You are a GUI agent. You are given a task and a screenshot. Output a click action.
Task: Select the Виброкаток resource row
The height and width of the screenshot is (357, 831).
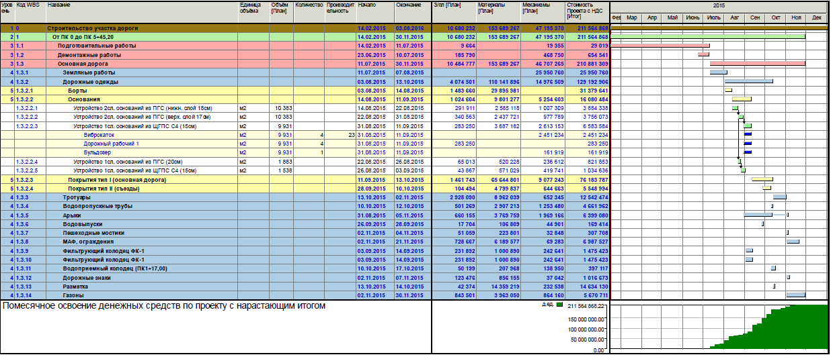click(x=305, y=135)
